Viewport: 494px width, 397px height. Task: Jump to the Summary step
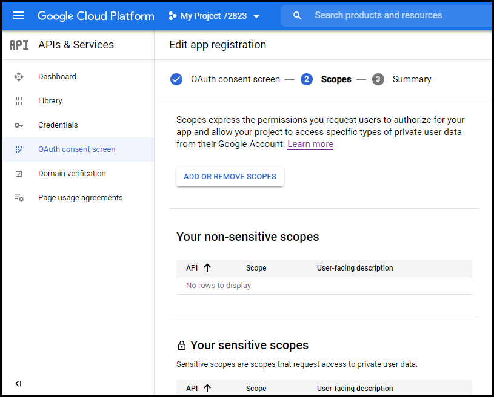[x=412, y=79]
